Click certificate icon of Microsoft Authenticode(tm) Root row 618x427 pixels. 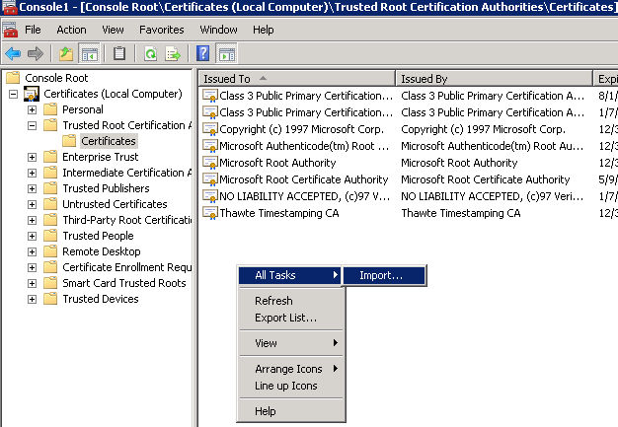[210, 146]
